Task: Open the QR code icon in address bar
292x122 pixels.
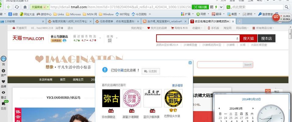Action: click(x=212, y=7)
